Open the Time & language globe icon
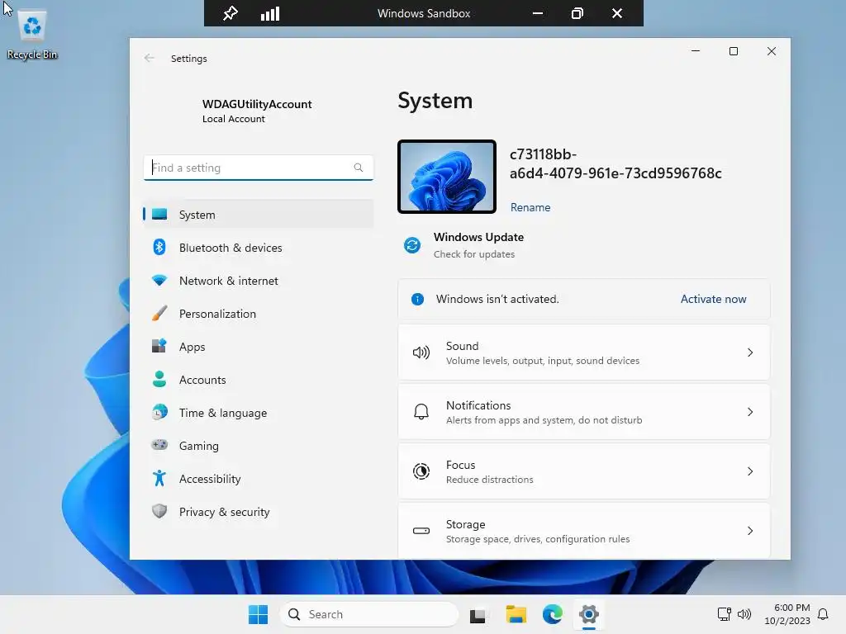 (159, 413)
